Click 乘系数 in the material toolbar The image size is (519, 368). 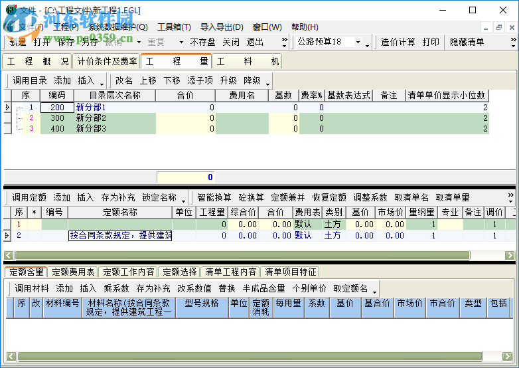pyautogui.click(x=116, y=288)
